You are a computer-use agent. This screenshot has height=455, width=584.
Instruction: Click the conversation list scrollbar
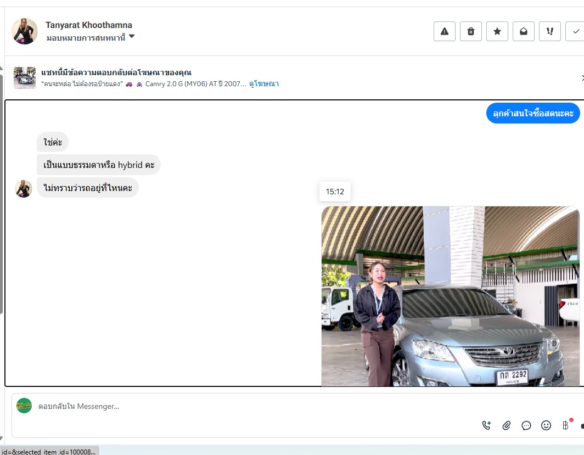point(2,194)
